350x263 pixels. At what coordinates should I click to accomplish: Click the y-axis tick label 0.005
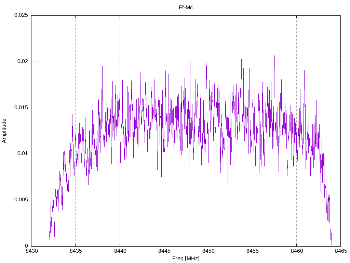[21, 200]
